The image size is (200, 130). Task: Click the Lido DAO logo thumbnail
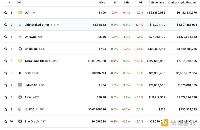pos(20,85)
